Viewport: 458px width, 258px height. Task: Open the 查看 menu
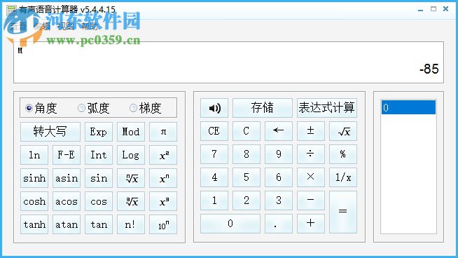pyautogui.click(x=18, y=27)
